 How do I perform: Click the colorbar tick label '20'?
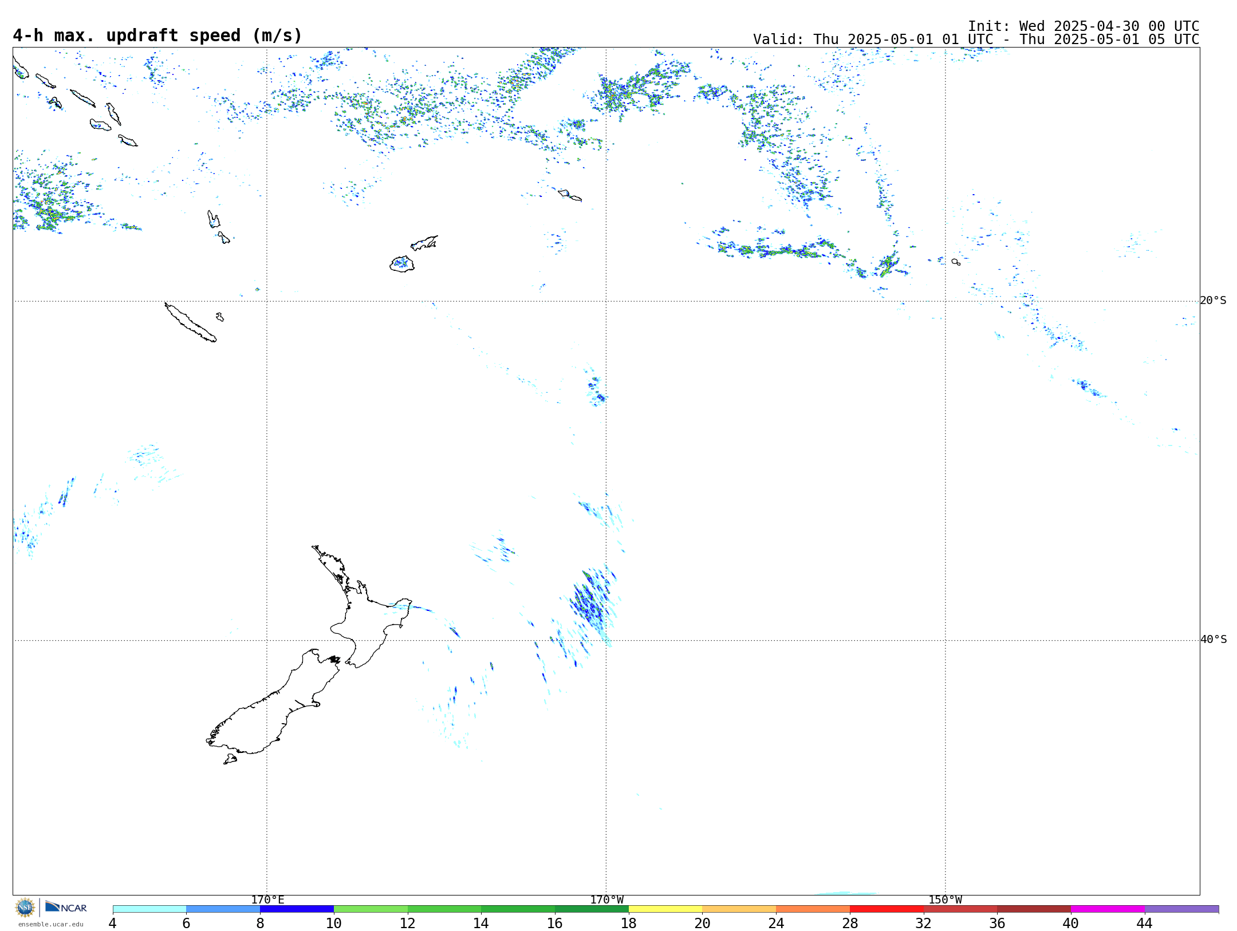703,923
